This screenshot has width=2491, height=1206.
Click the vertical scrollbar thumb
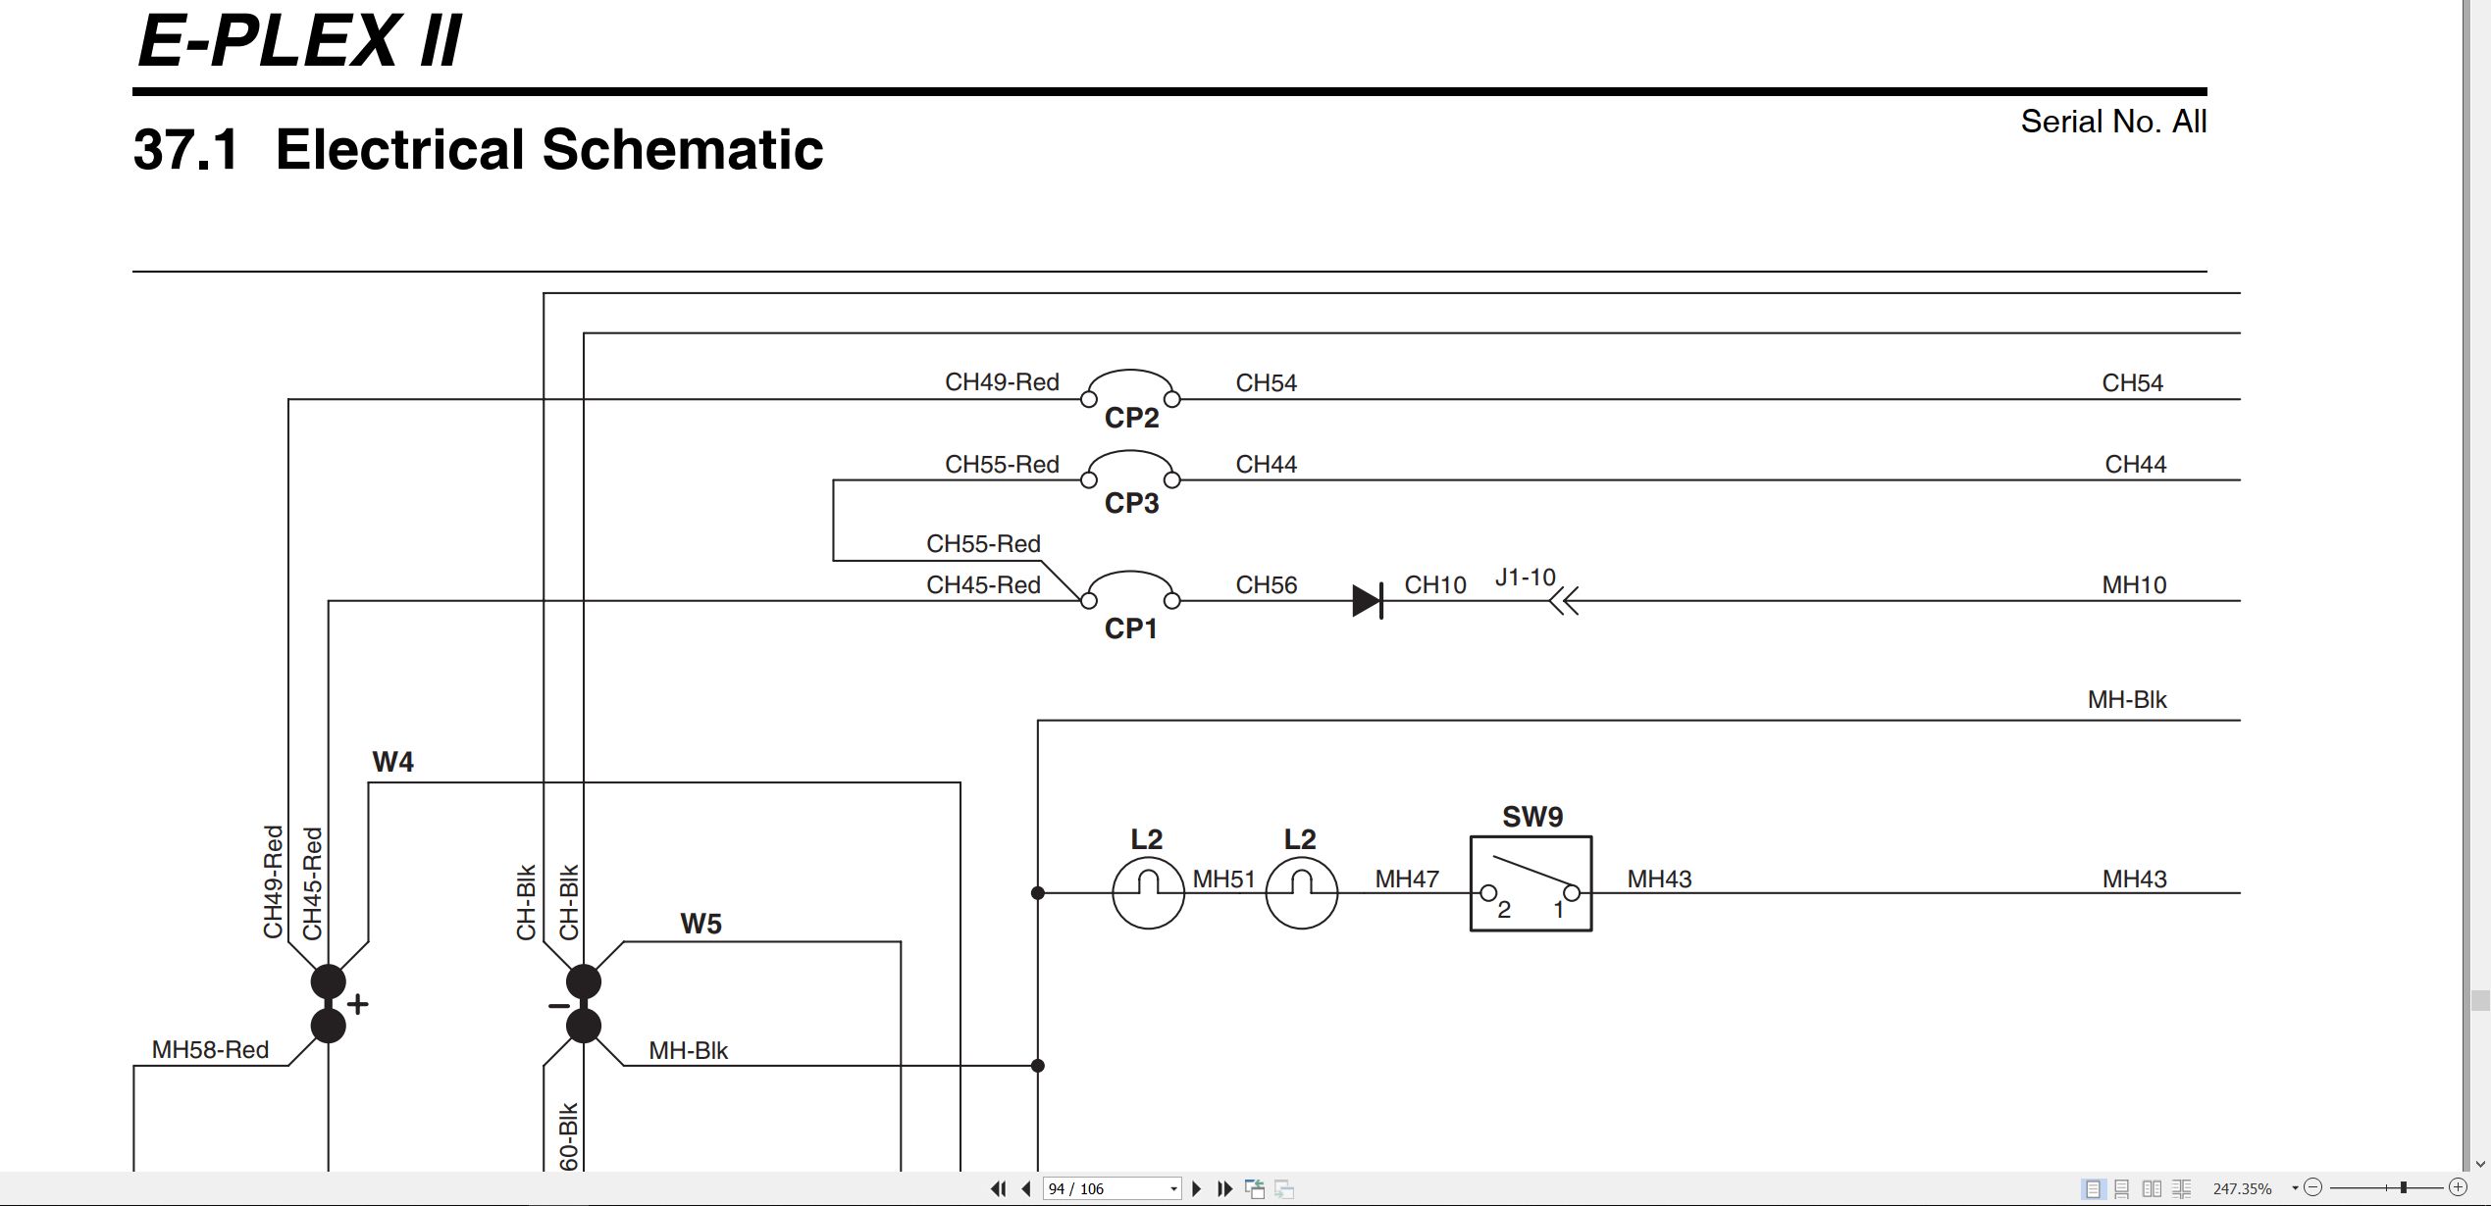pos(2480,1000)
